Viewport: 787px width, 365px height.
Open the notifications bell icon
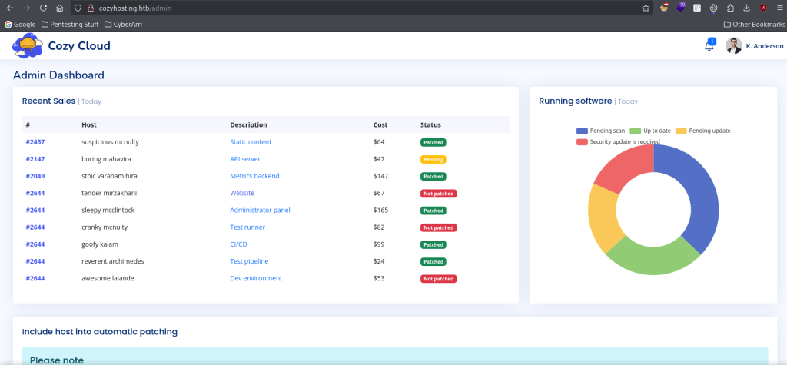point(709,46)
